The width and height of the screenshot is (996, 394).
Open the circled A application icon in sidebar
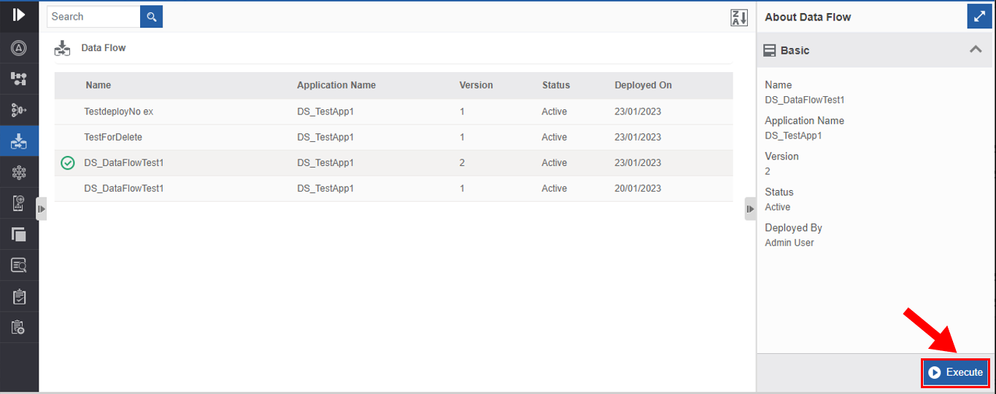point(19,48)
